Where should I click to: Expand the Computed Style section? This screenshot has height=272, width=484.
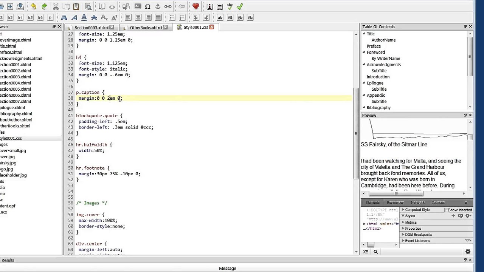point(403,210)
